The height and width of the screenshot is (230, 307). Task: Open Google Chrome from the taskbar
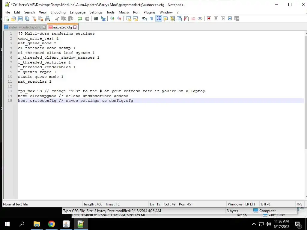[x=52, y=224]
